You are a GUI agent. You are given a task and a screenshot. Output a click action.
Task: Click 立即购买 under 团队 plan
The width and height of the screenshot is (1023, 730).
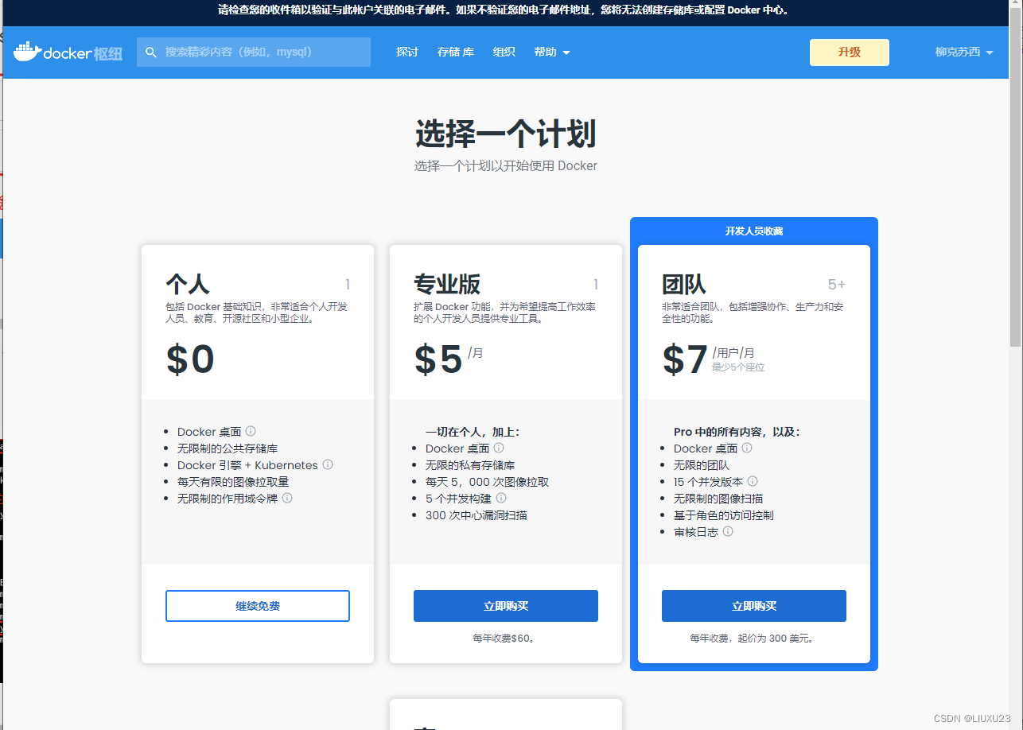pyautogui.click(x=754, y=606)
